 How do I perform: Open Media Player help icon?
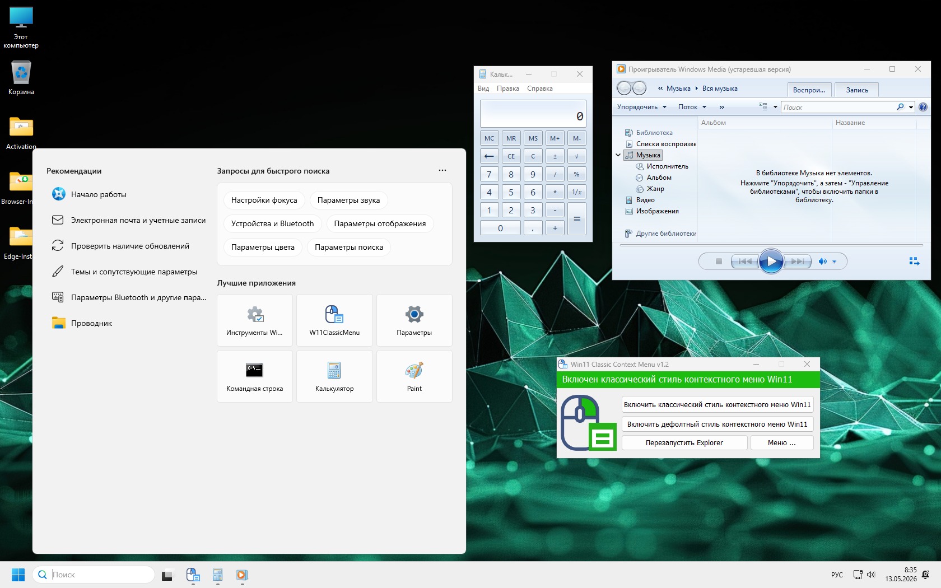pyautogui.click(x=923, y=107)
